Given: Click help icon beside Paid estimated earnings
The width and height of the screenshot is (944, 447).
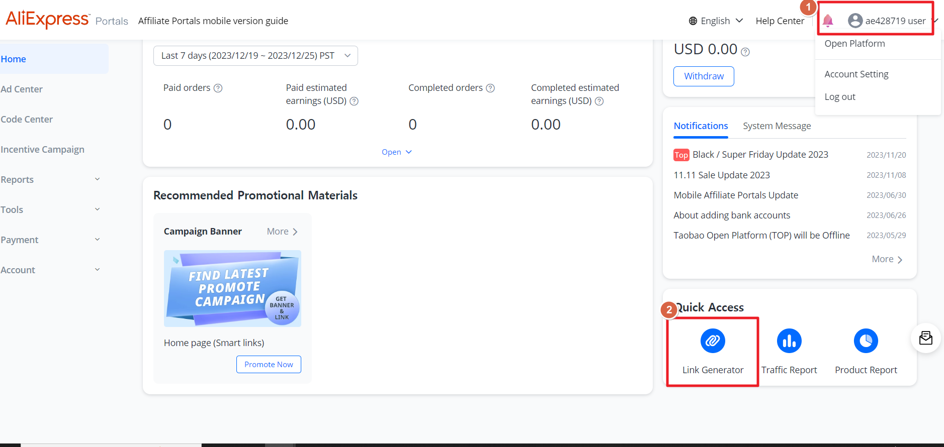Looking at the screenshot, I should (354, 101).
